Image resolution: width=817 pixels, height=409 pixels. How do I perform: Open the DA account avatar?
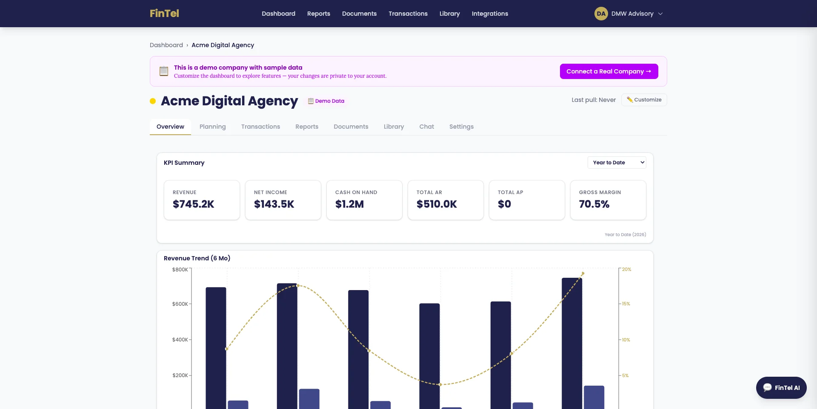click(601, 13)
